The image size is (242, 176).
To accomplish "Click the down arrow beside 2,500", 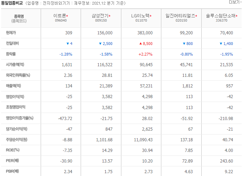I will (x=100, y=44).
